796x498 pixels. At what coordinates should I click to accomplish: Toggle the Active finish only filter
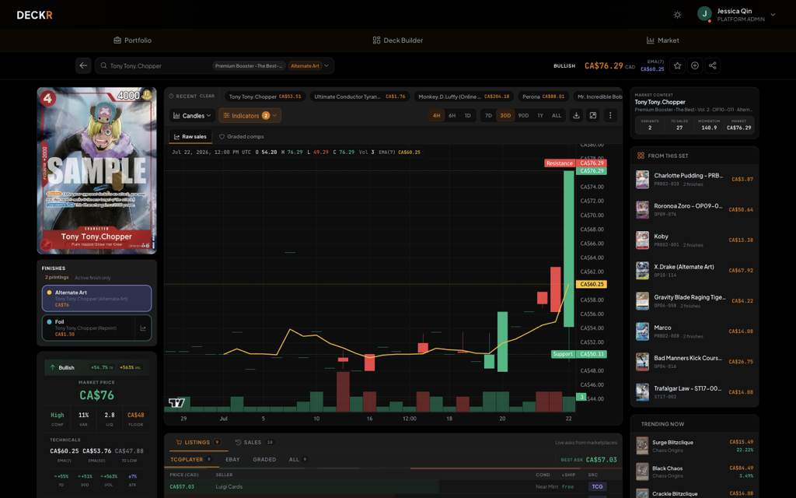[93, 278]
